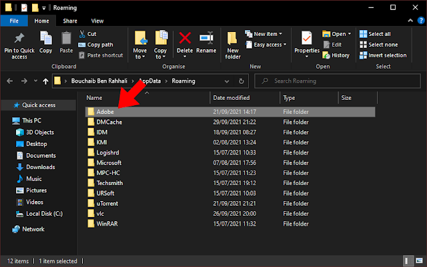Click Paste shortcut option

tap(101, 55)
